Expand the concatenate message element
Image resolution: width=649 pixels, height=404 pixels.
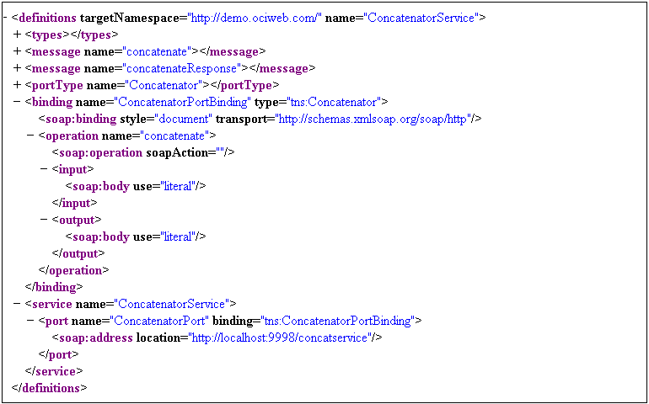click(17, 51)
